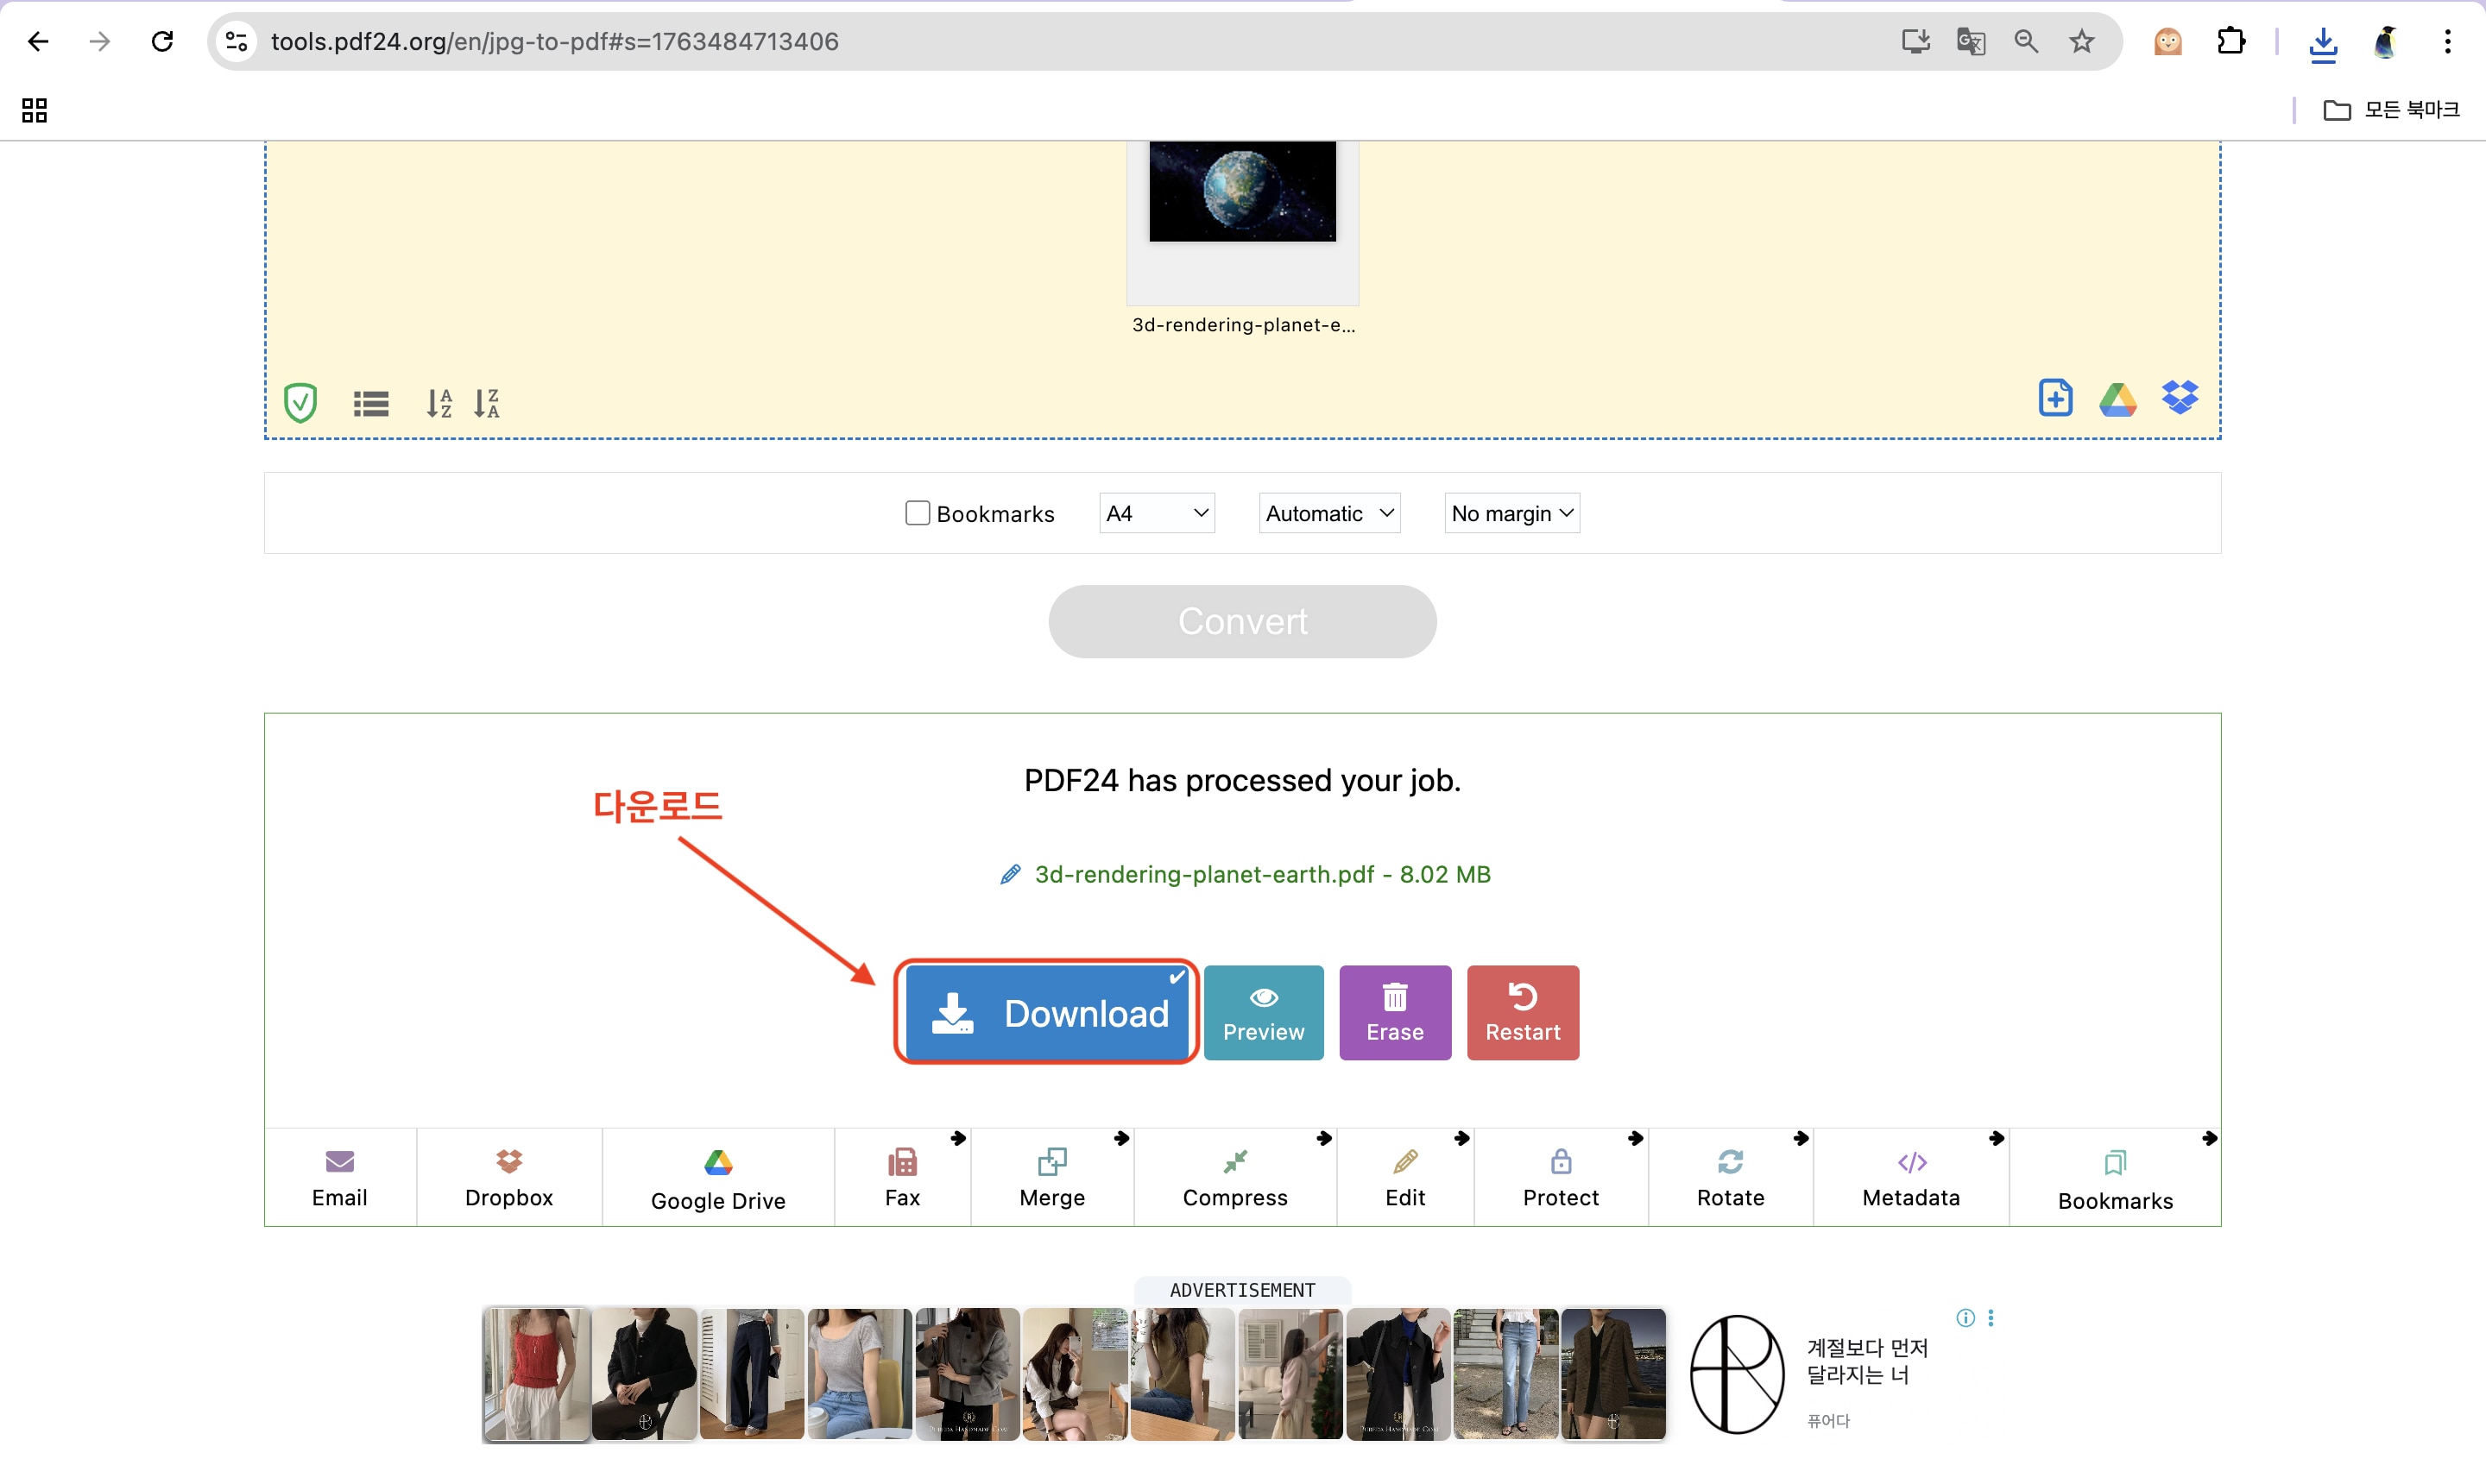Sort files descending Z to A
This screenshot has height=1484, width=2486.
click(x=486, y=403)
